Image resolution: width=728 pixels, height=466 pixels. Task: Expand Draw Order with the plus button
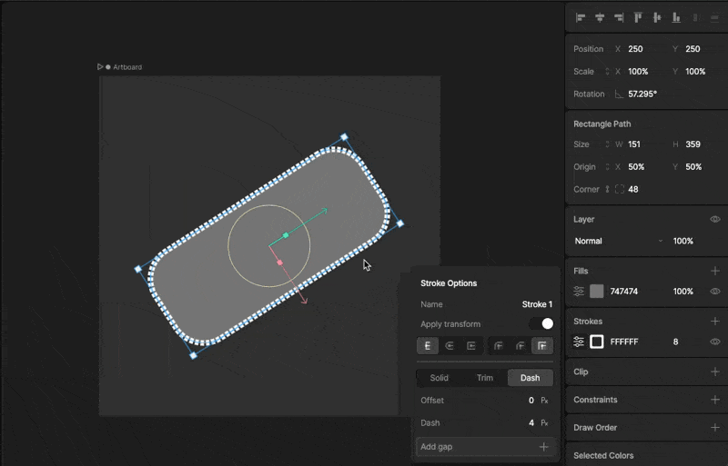coord(715,428)
